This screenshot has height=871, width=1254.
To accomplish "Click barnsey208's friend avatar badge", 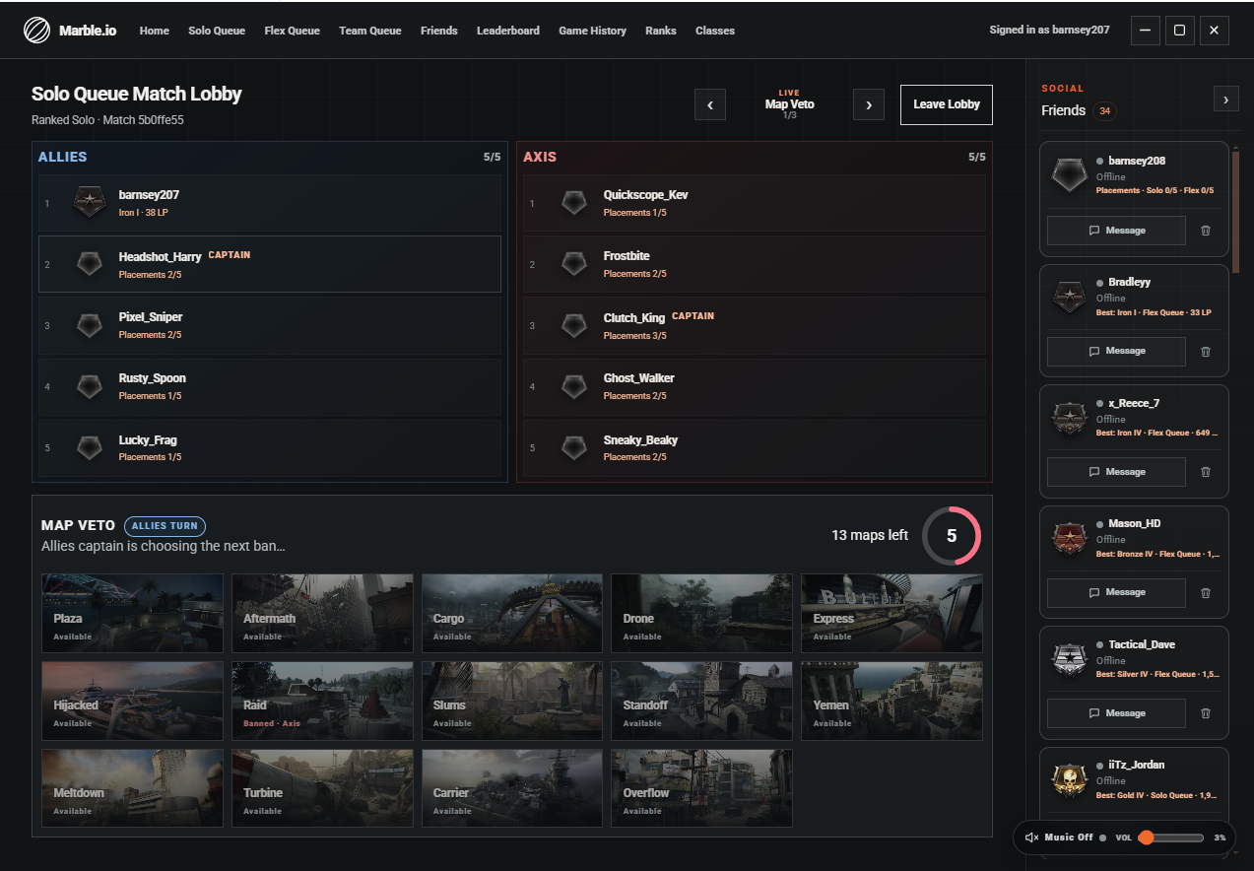I will coord(1070,175).
